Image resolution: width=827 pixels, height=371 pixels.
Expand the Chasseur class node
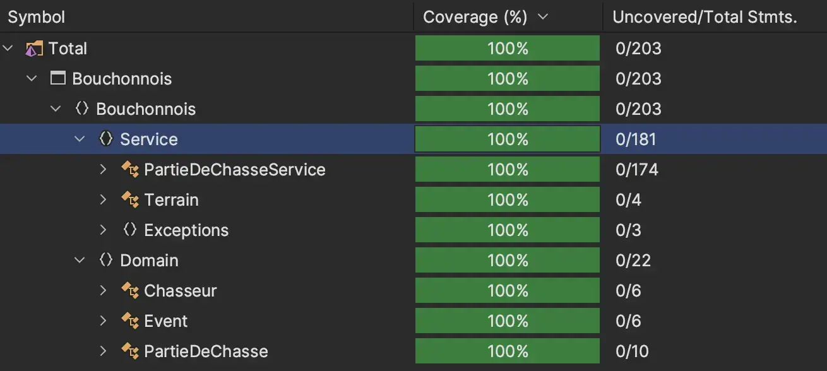[x=104, y=291]
